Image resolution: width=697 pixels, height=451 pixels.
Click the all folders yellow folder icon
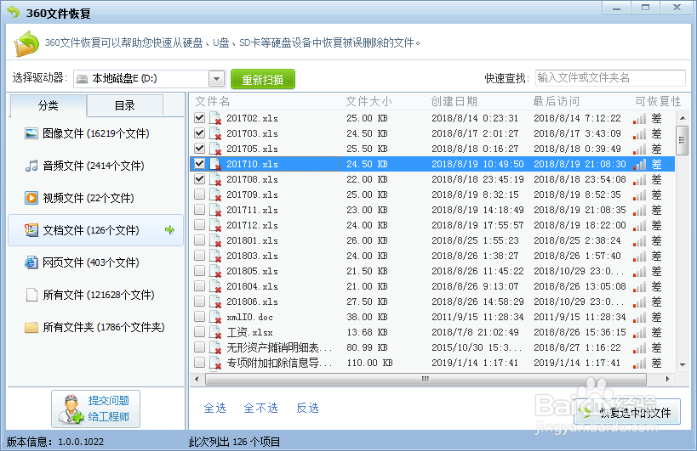point(31,327)
